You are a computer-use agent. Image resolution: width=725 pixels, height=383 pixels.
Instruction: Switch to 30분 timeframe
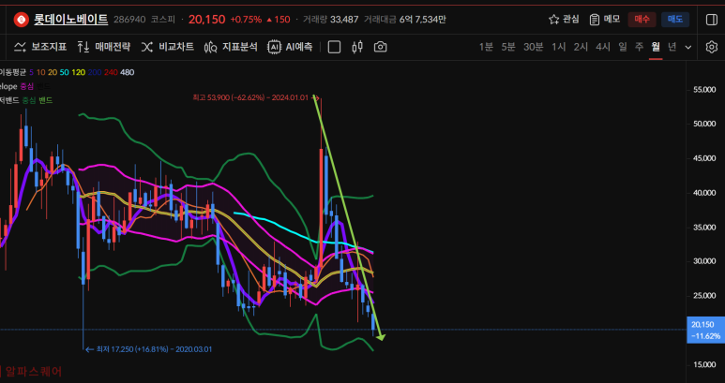click(533, 47)
